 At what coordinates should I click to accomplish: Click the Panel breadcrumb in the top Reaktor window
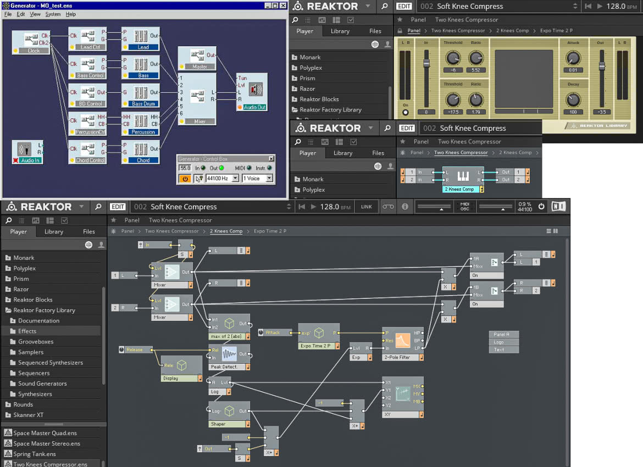(x=414, y=31)
